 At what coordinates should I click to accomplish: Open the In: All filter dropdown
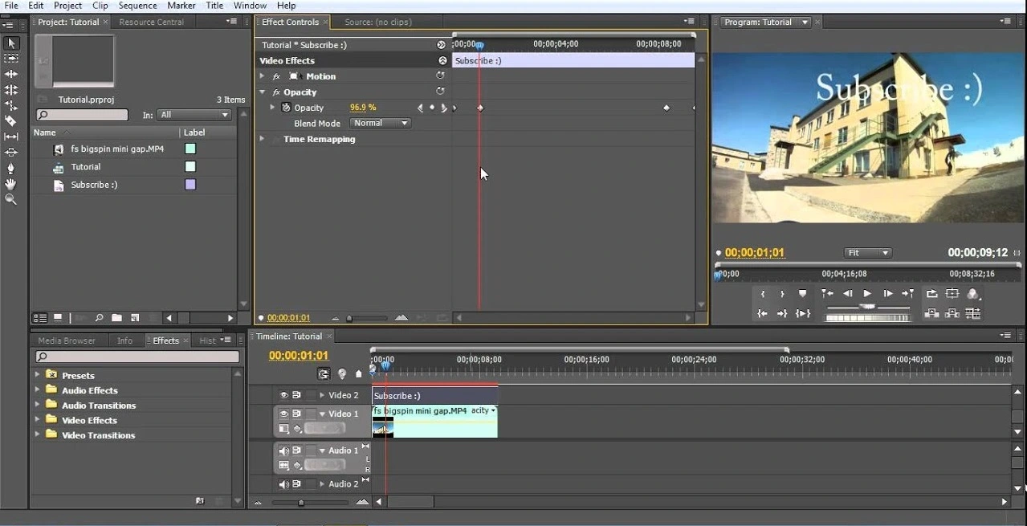pos(194,115)
